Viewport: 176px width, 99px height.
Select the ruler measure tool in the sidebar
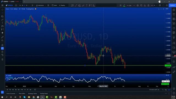2,37
